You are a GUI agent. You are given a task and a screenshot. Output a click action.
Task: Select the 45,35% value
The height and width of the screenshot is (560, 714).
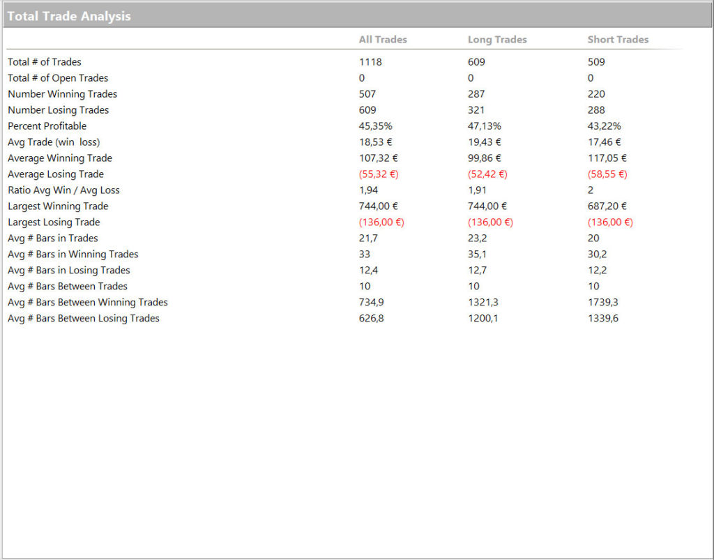pos(376,126)
